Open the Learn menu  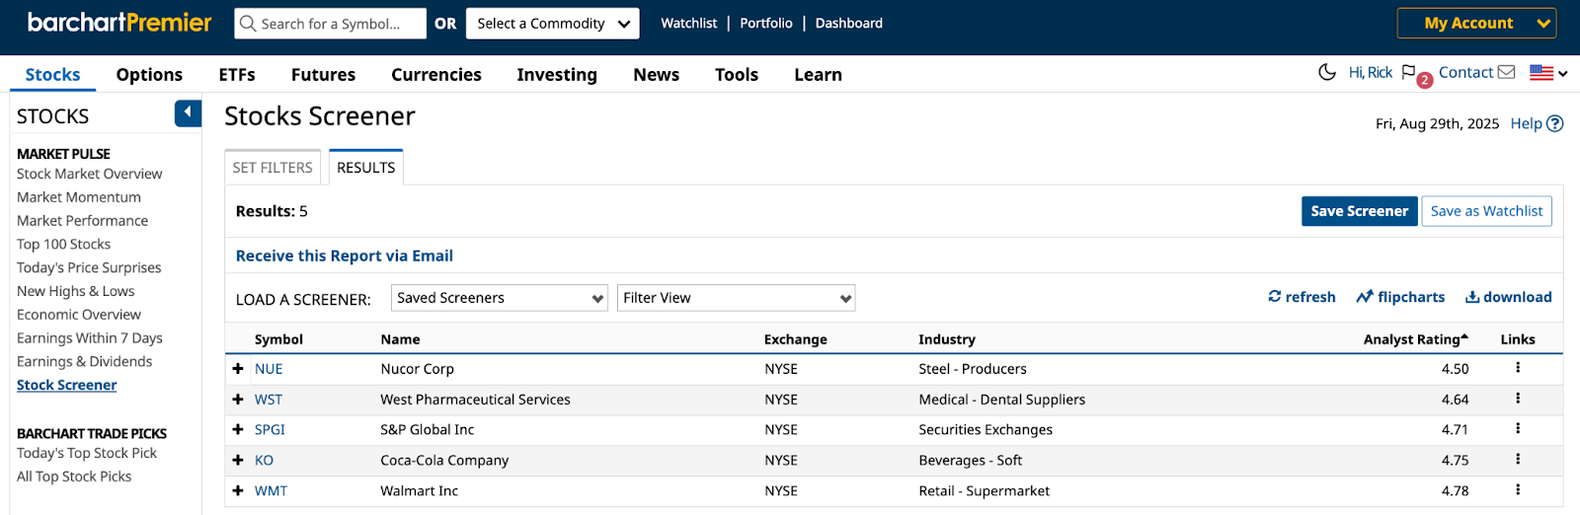tap(819, 75)
